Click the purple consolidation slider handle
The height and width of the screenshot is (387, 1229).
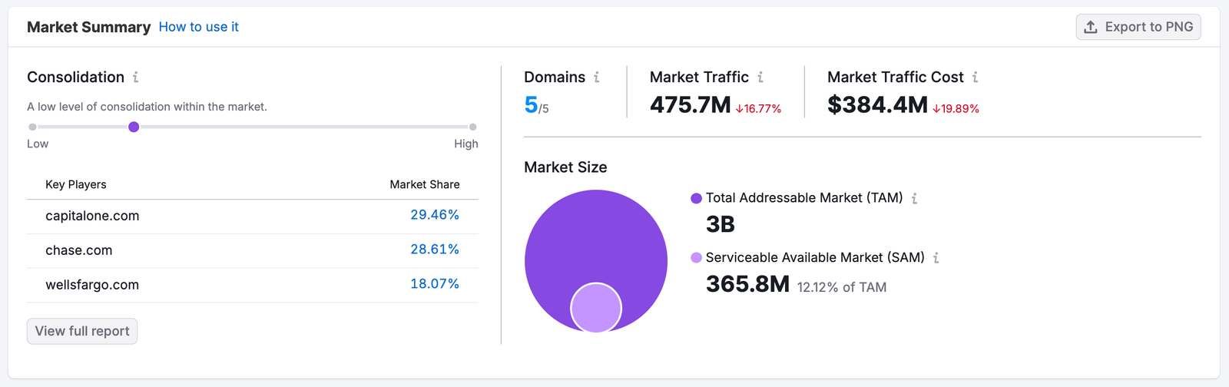pos(134,127)
